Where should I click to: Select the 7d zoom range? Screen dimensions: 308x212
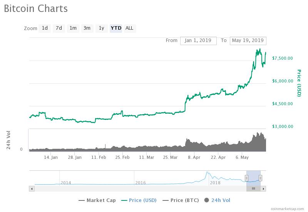[59, 28]
